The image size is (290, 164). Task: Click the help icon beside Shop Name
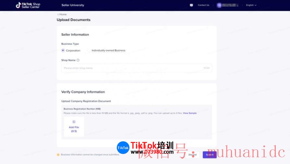[78, 60]
